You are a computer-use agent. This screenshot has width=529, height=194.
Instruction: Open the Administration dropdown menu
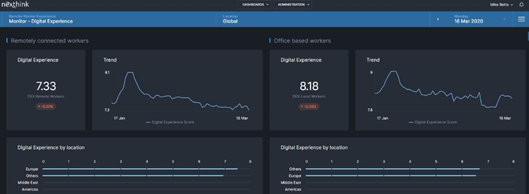(293, 5)
